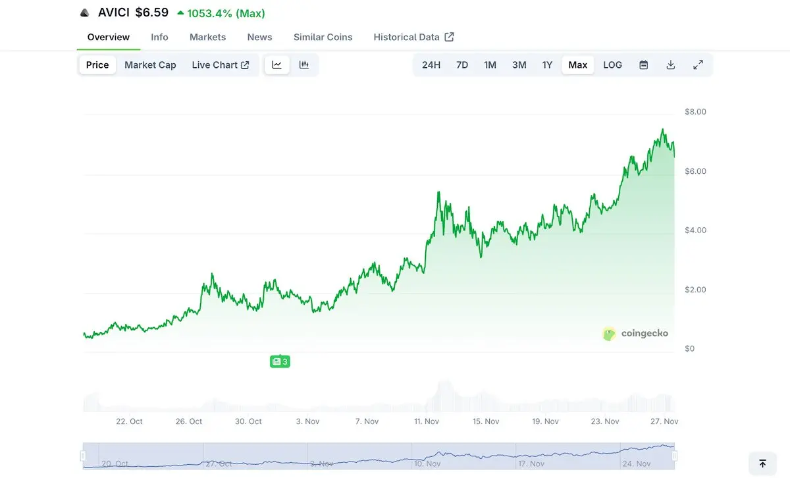Click the news events marker badge
790x478 pixels.
pos(280,361)
